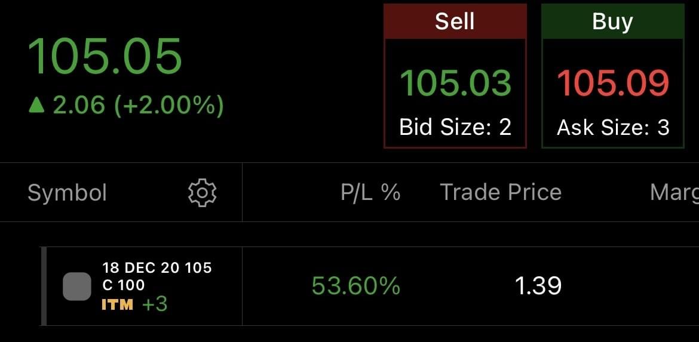
Task: Tap the green up-triangle change indicator
Action: (37, 106)
